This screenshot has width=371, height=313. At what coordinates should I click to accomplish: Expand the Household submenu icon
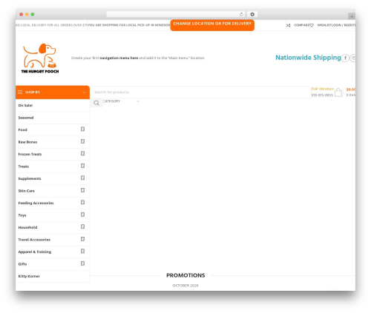tap(83, 226)
